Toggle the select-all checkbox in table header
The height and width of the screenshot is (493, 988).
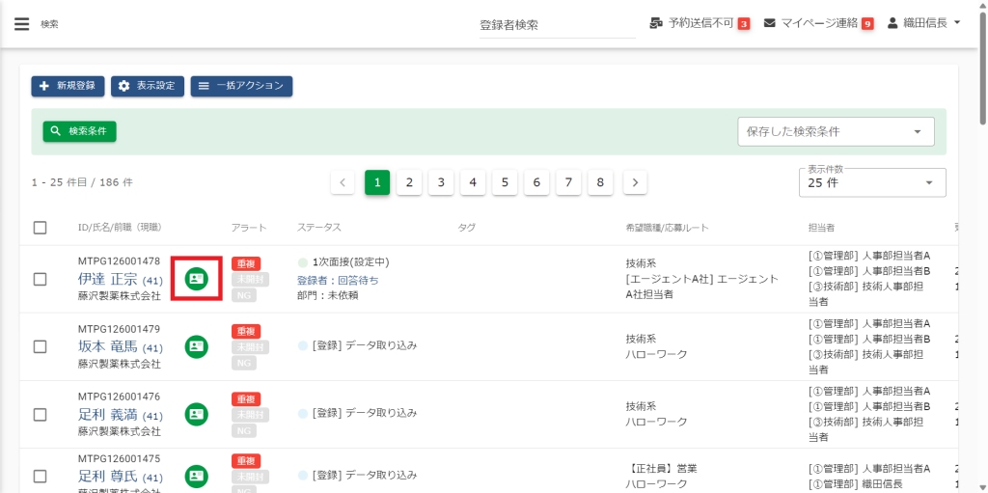point(40,228)
